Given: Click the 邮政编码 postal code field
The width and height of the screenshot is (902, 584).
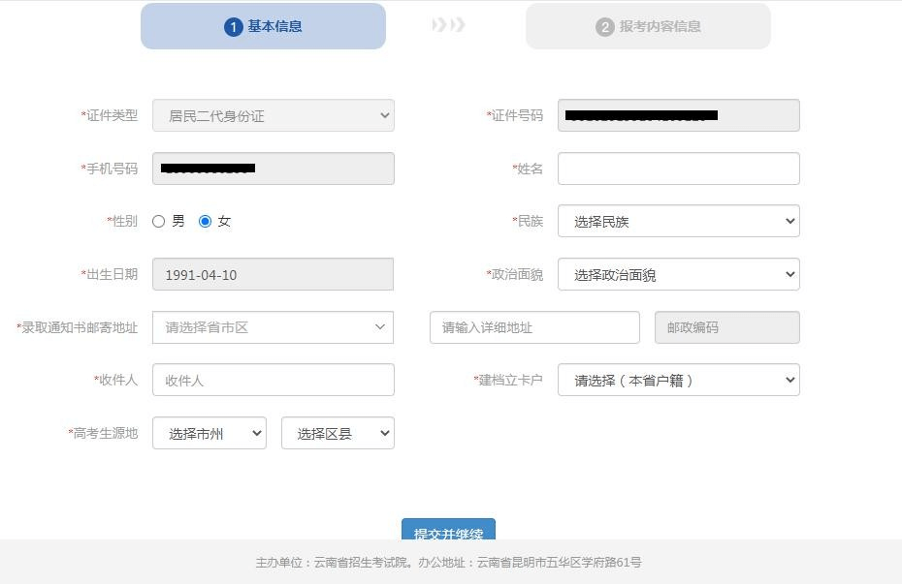Looking at the screenshot, I should (726, 327).
